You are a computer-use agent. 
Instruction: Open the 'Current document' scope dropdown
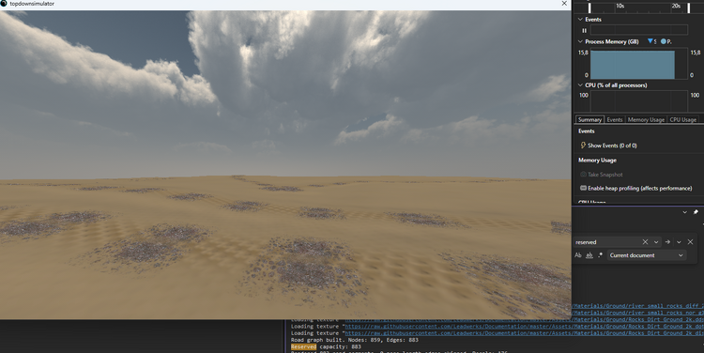(647, 255)
